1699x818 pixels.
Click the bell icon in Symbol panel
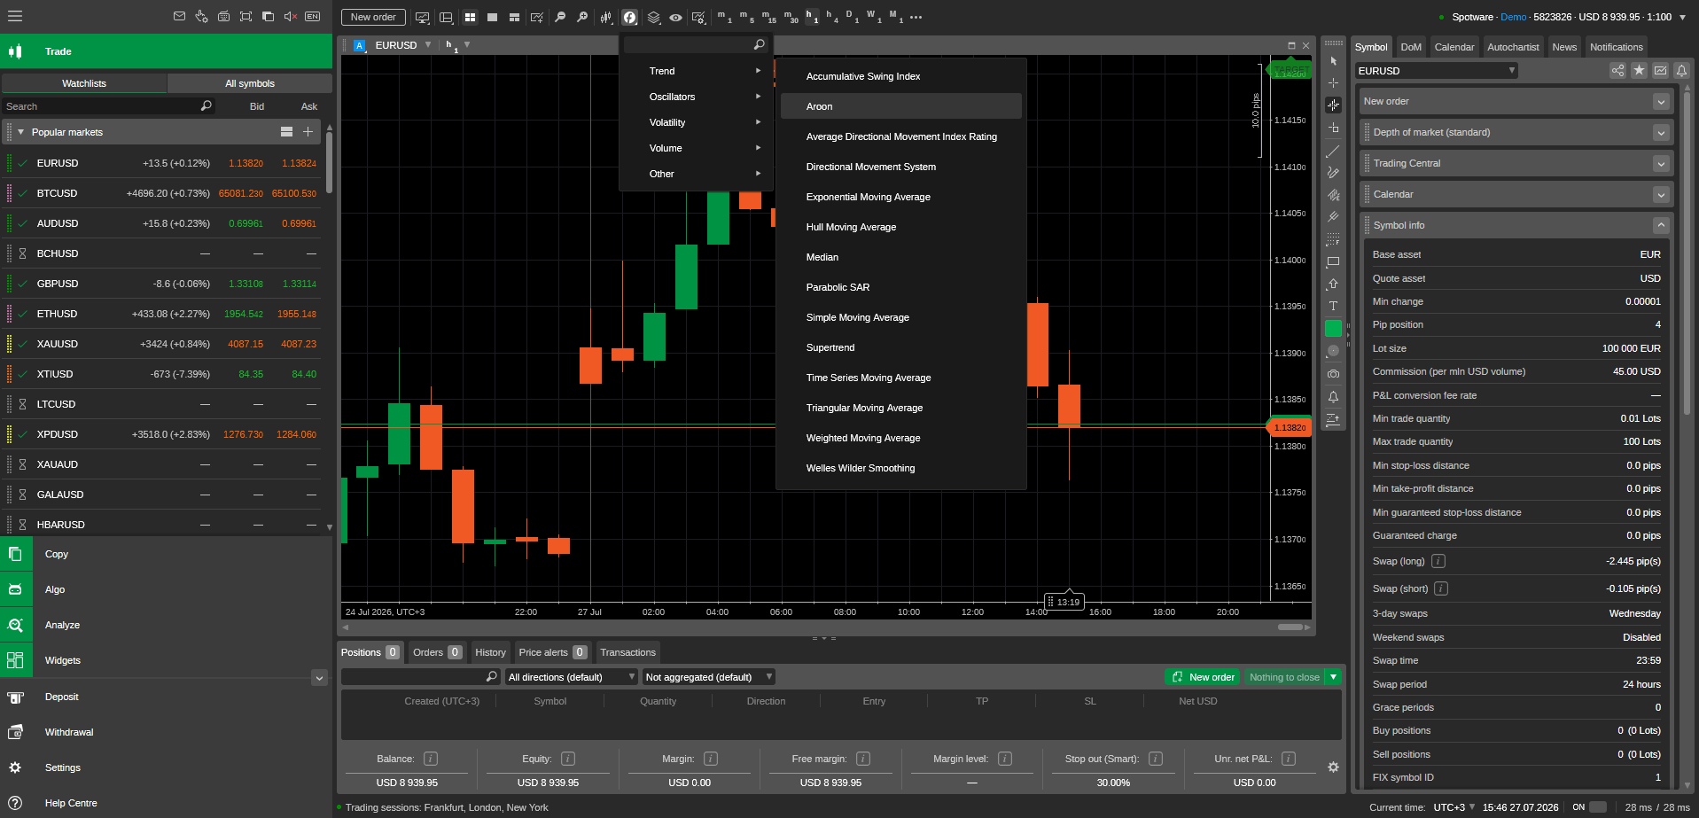click(x=1681, y=71)
